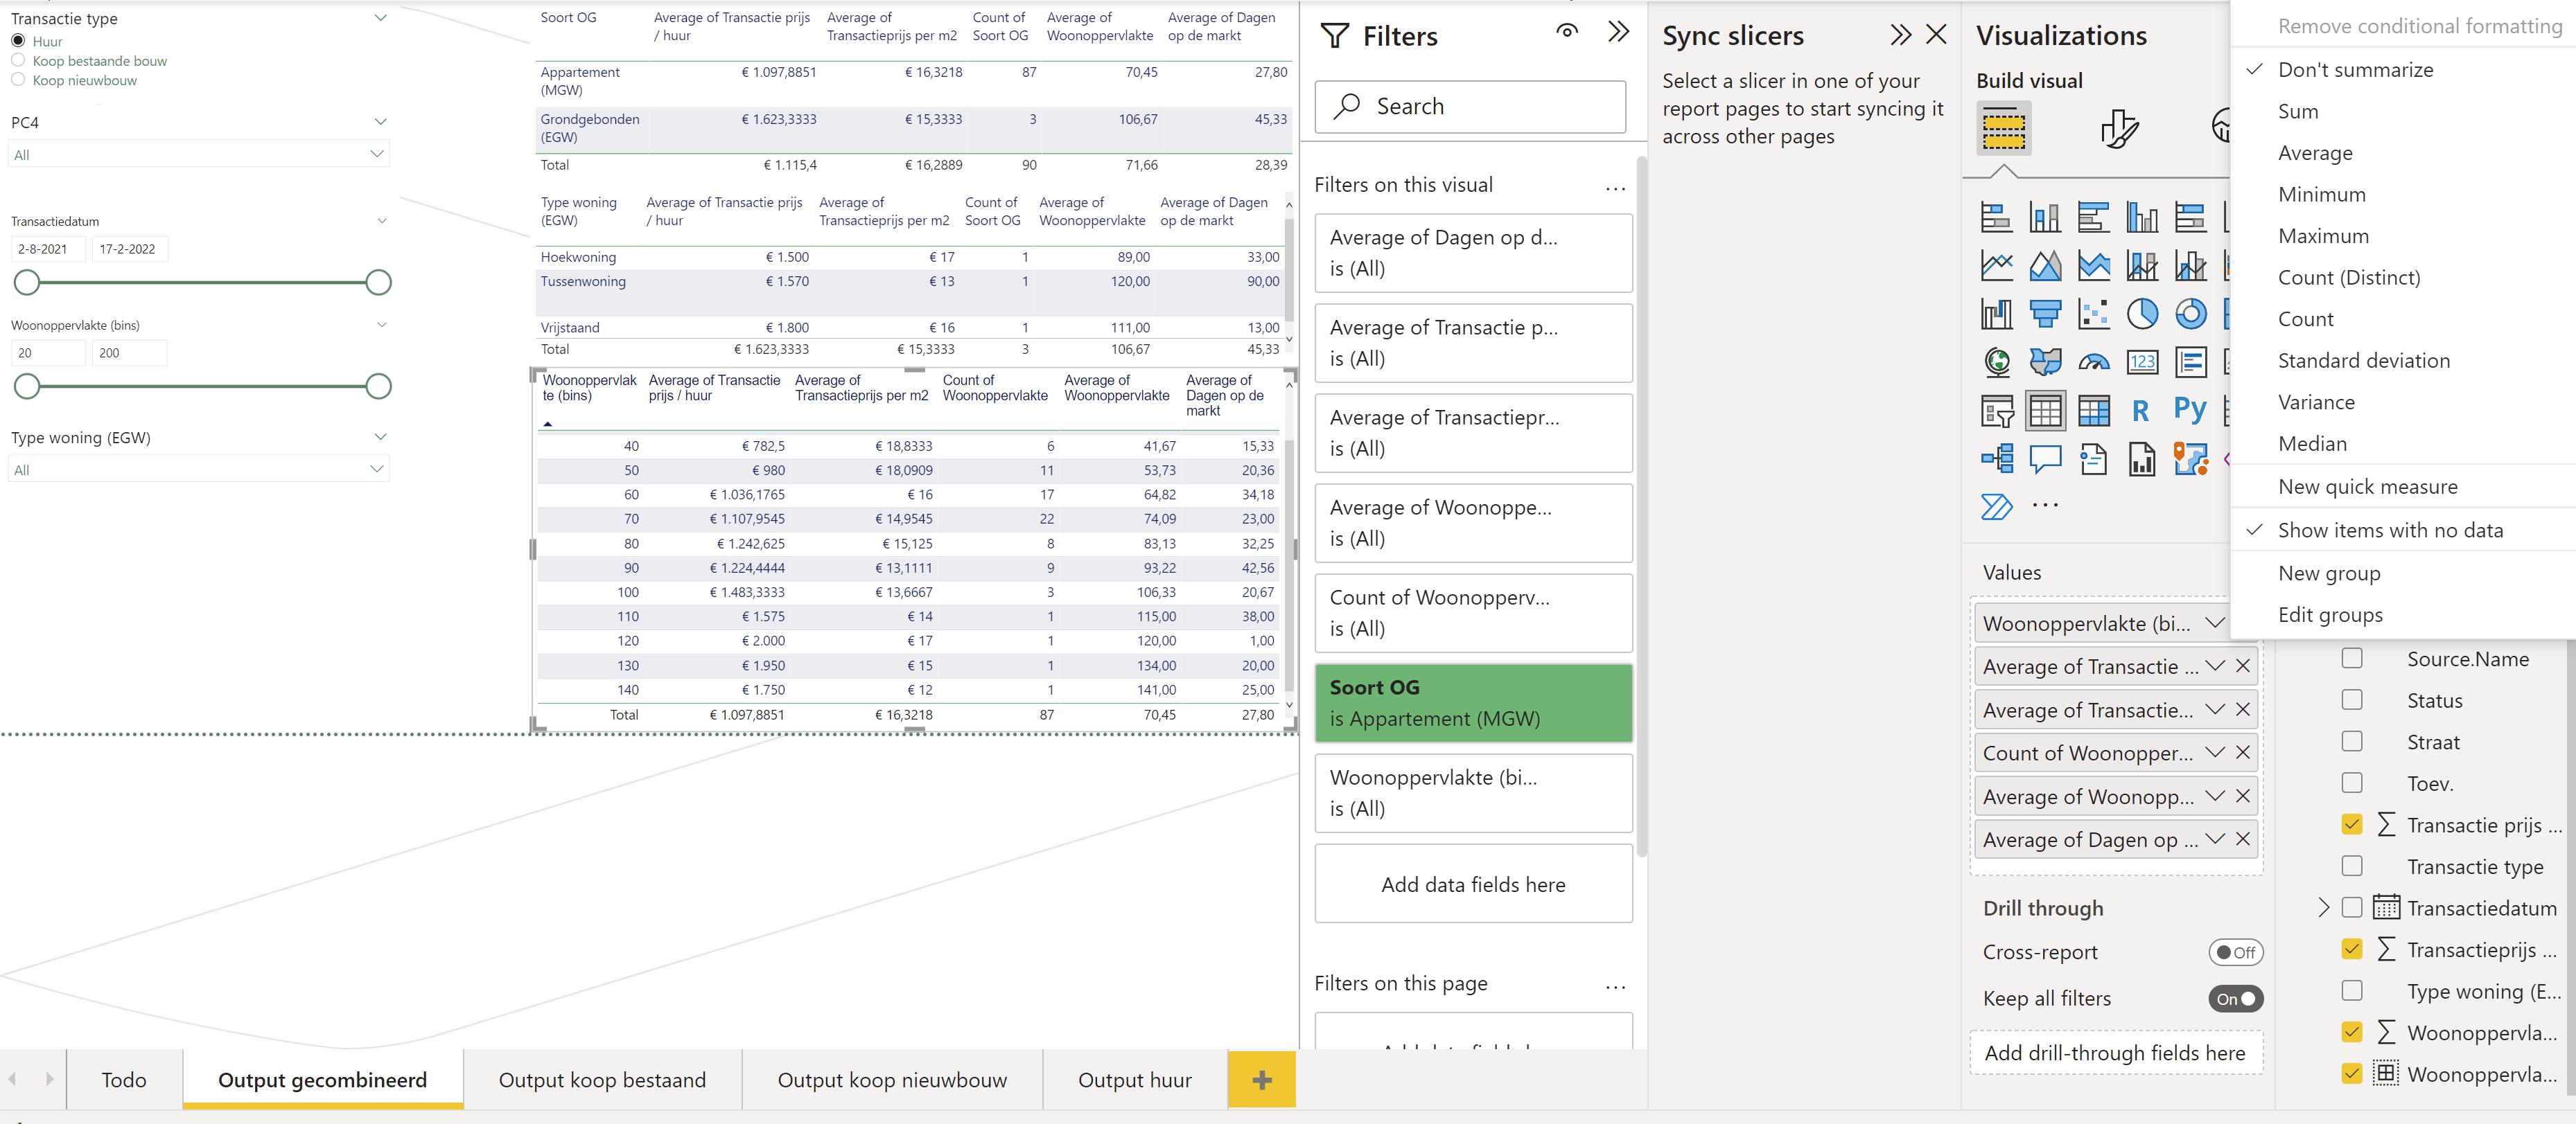Toggle Show items with no data
This screenshot has width=2576, height=1124.
point(2390,530)
